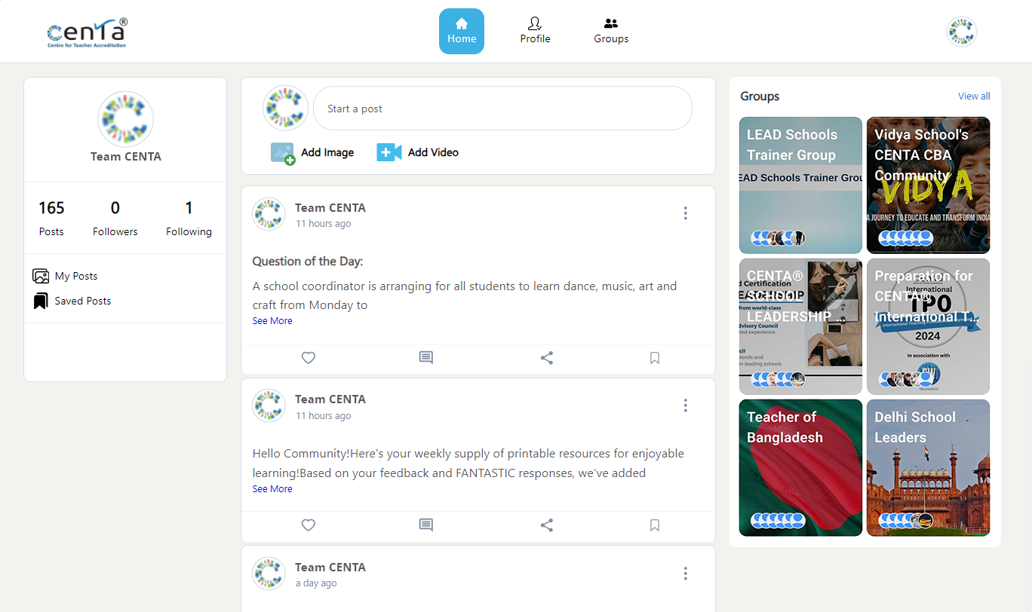Viewport: 1032px width, 612px height.
Task: Click the Add Video button
Action: (x=418, y=152)
